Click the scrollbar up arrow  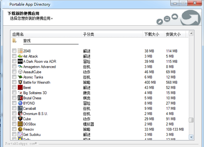(191, 33)
